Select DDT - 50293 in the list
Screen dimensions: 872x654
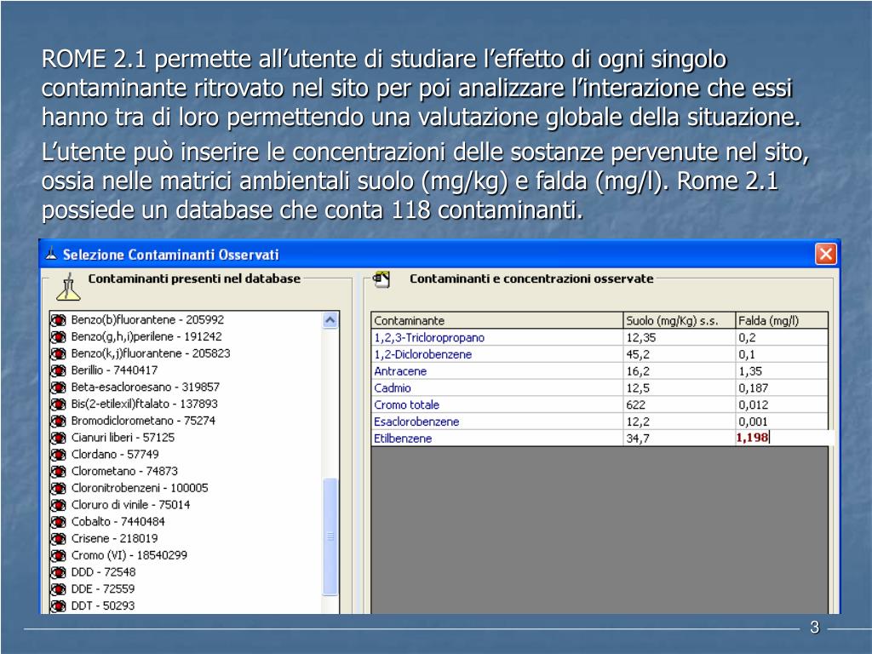pyautogui.click(x=103, y=605)
